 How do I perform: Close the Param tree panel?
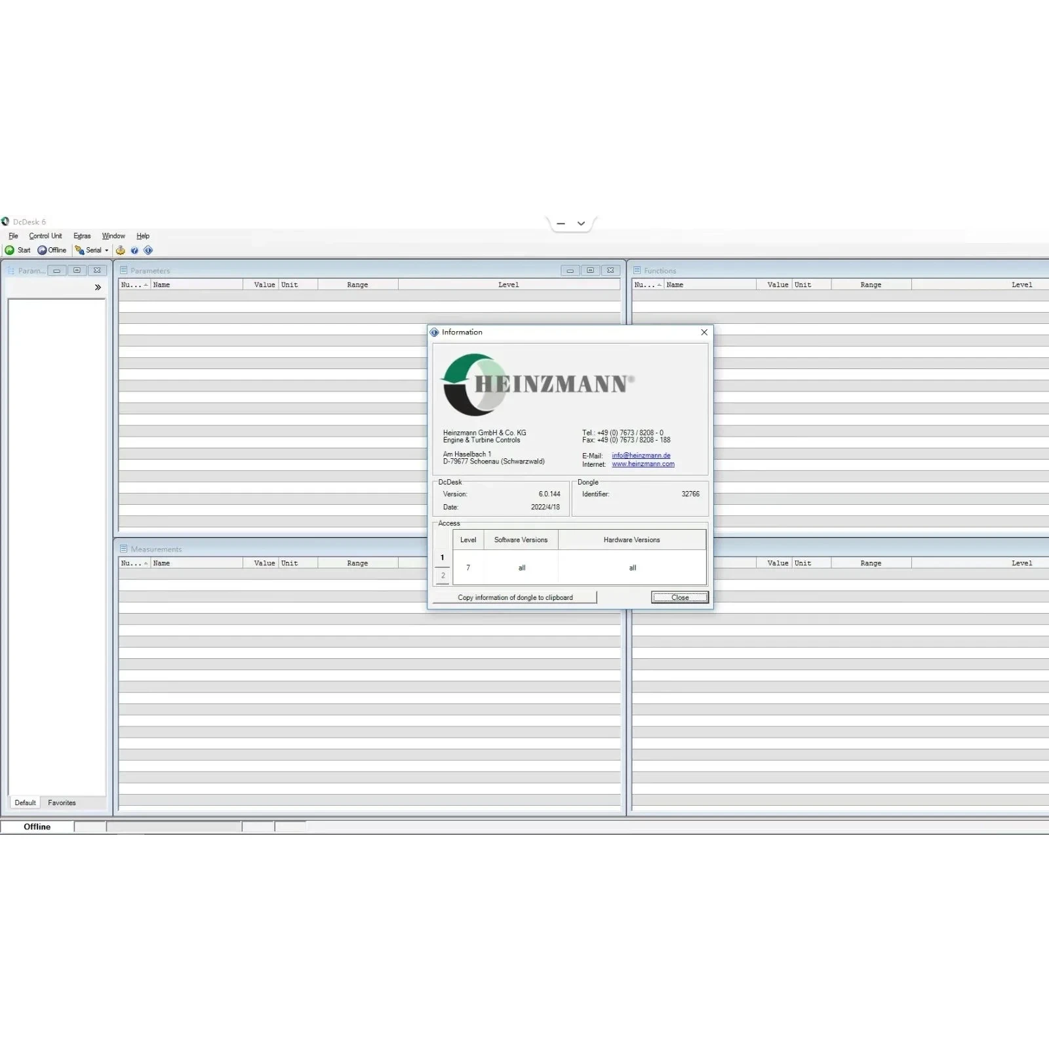[x=97, y=270]
